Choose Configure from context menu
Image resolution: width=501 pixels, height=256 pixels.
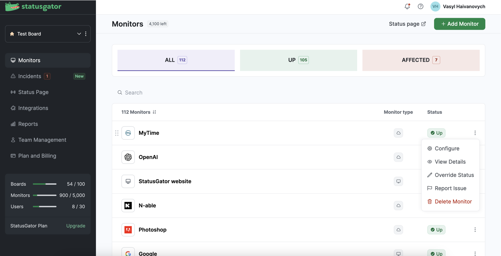(x=450, y=148)
